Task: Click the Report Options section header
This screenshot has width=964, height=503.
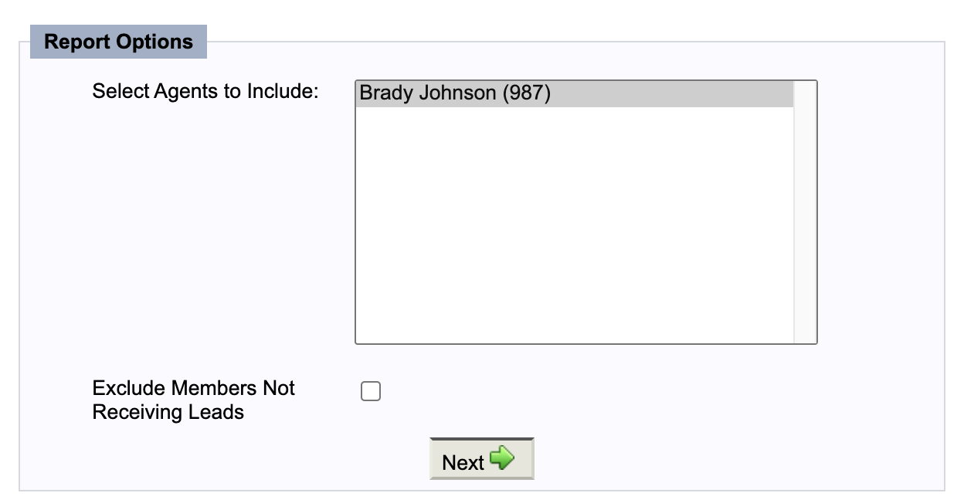Action: pyautogui.click(x=118, y=42)
